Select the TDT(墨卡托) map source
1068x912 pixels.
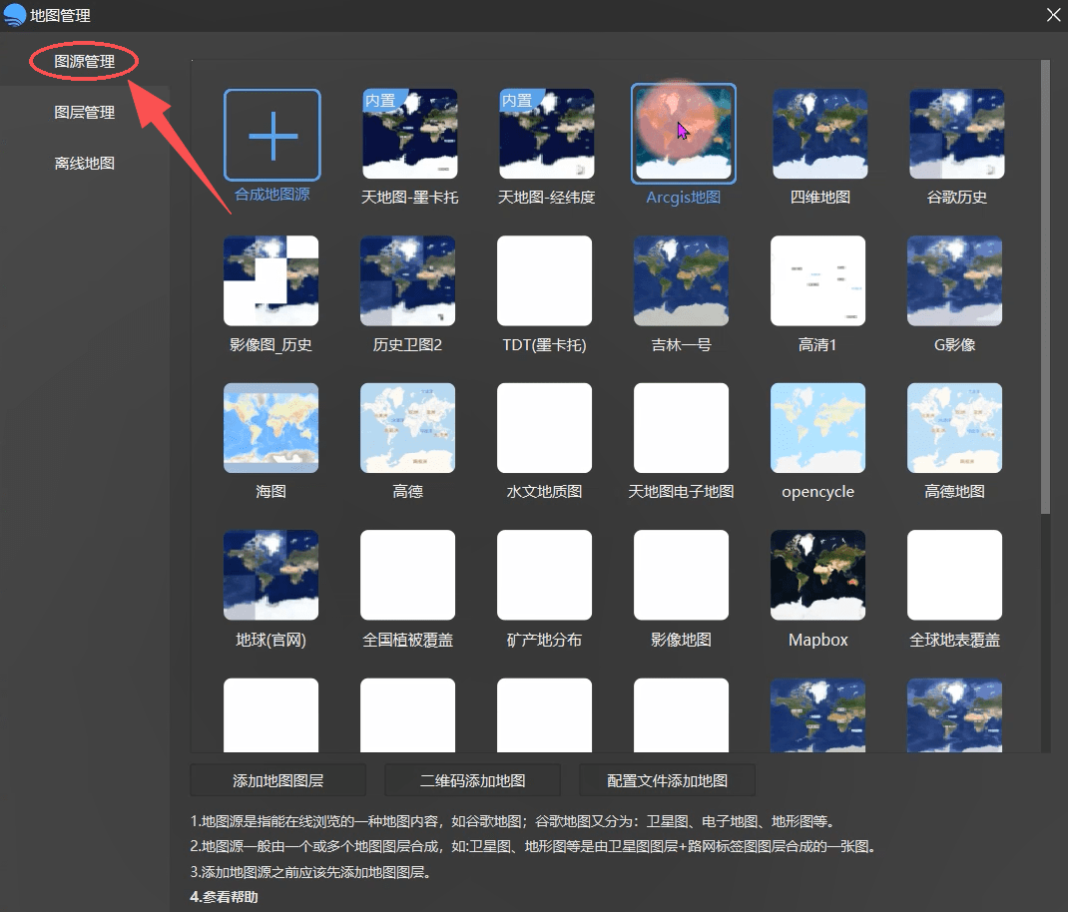click(x=544, y=280)
